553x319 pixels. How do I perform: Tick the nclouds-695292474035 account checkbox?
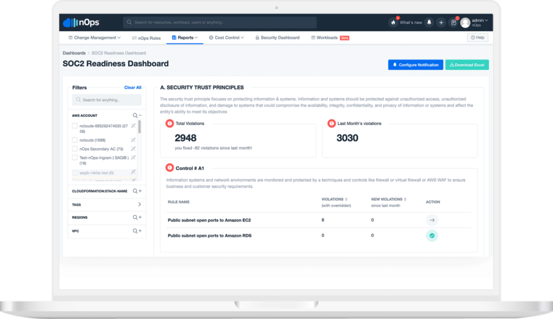point(74,125)
